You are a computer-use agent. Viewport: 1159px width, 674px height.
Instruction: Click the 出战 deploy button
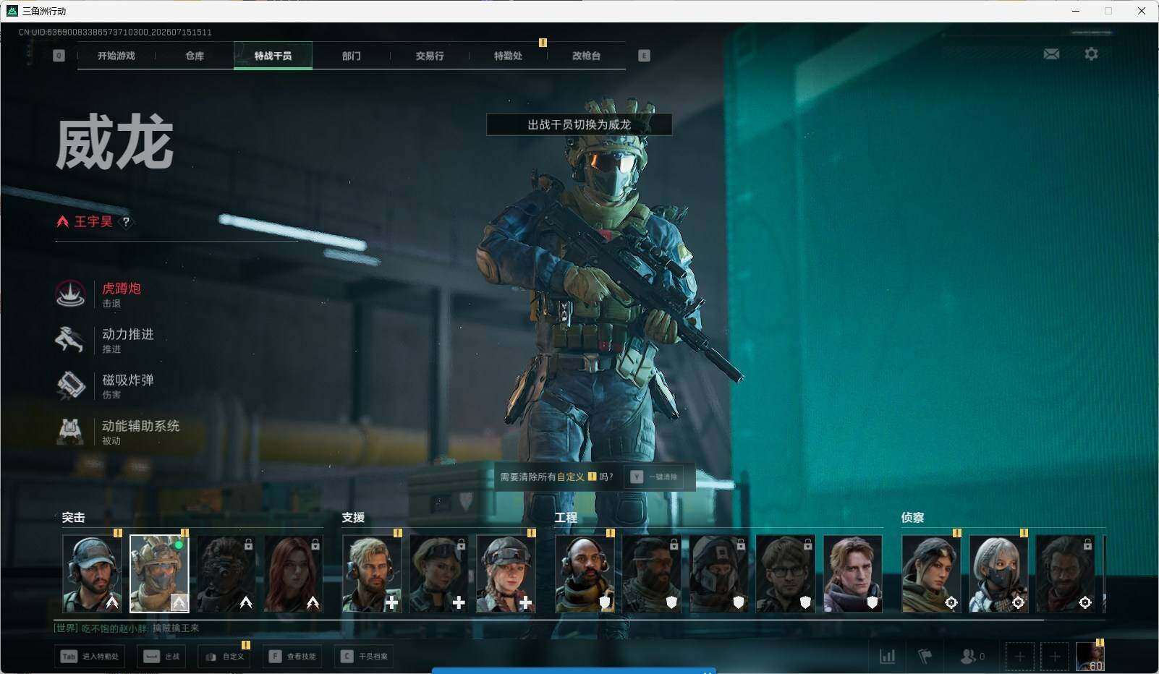[x=161, y=657]
